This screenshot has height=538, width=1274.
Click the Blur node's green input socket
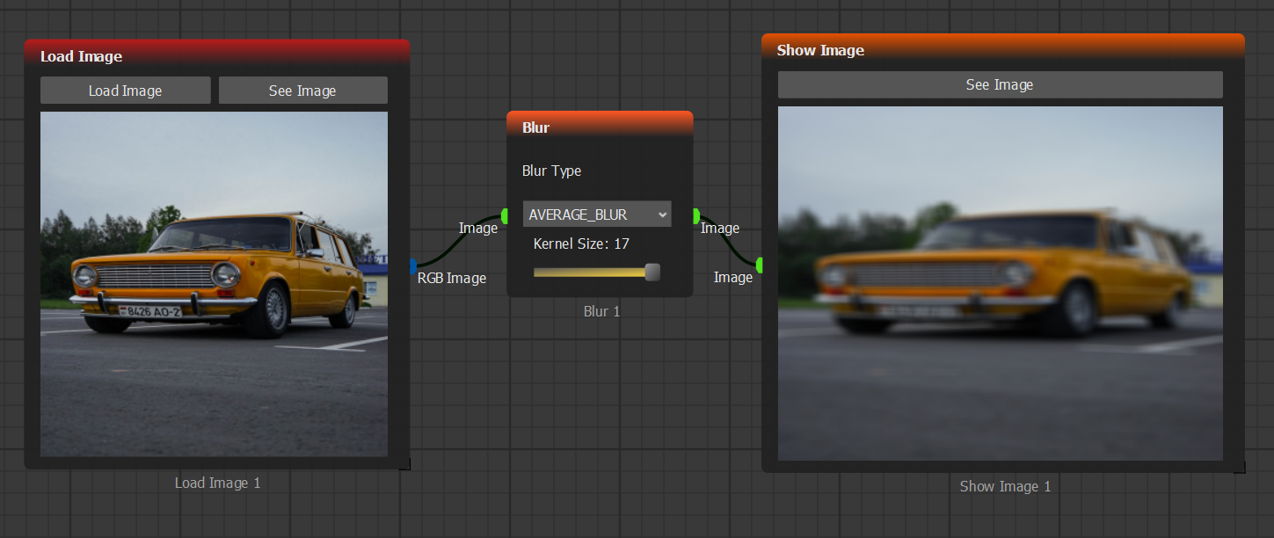pos(506,215)
